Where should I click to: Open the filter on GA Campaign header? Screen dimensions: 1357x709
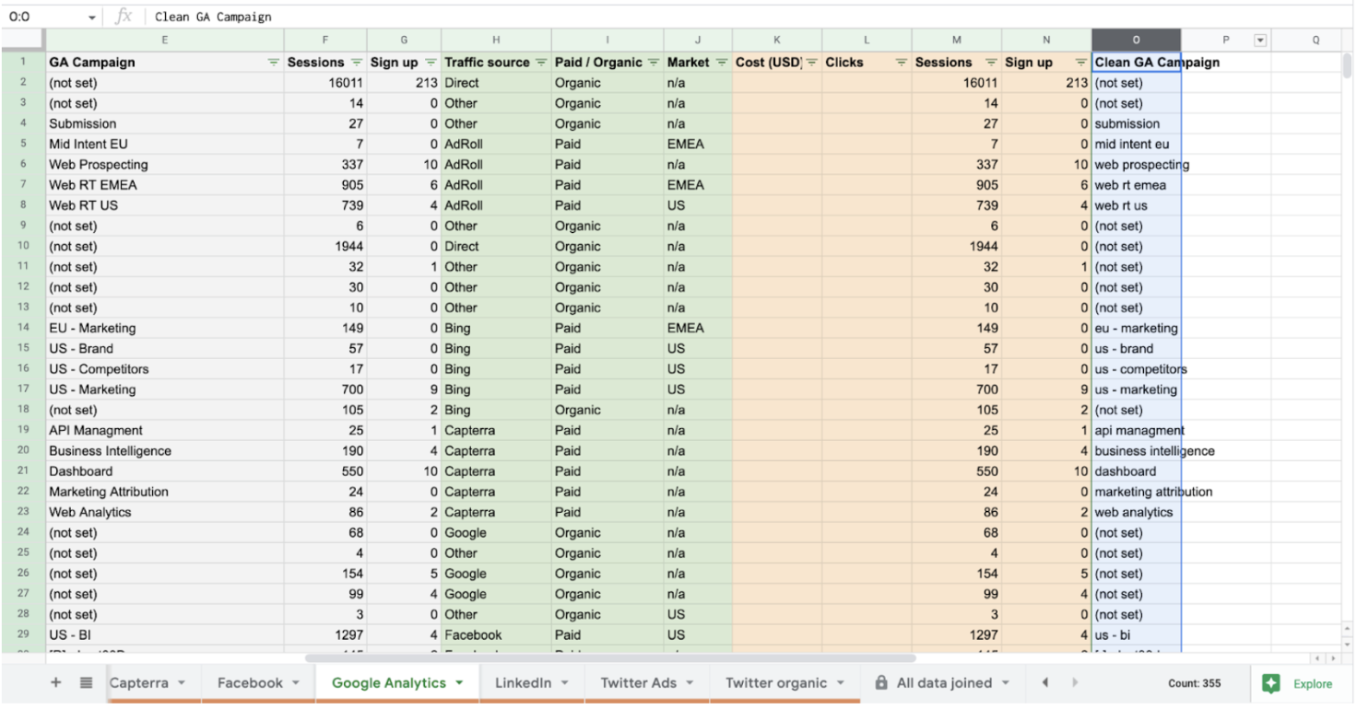coord(272,62)
